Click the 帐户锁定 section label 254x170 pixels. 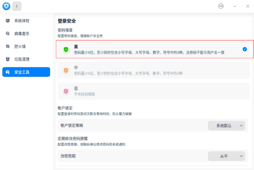tap(65, 108)
